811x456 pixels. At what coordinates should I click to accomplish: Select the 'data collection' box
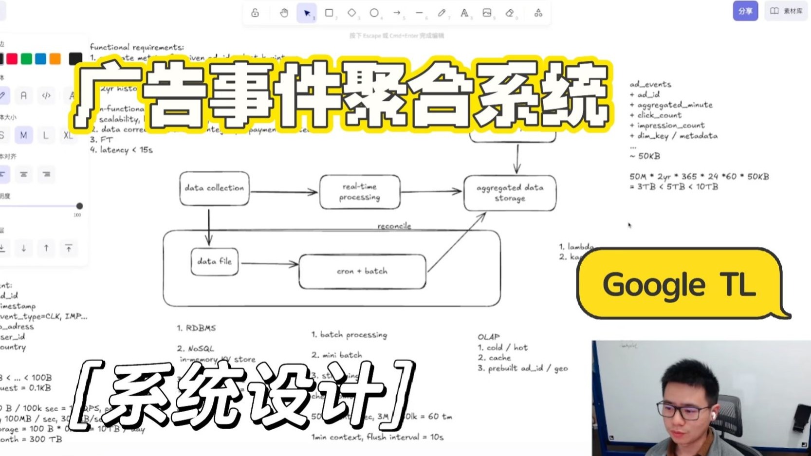pyautogui.click(x=214, y=188)
